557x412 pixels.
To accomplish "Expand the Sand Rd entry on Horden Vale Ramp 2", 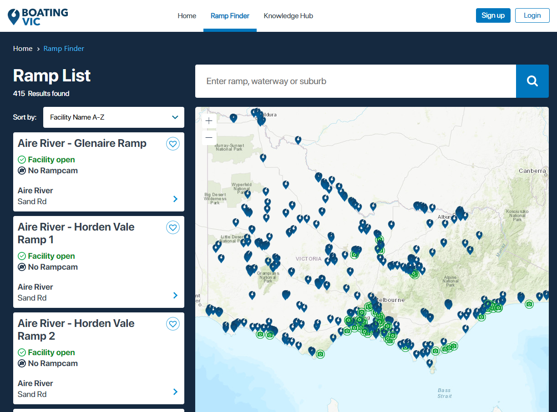I will [x=175, y=392].
